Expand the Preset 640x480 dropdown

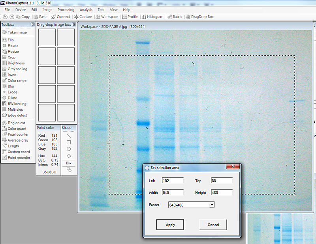[212, 205]
